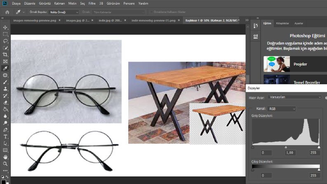Open the Edit Toolbar three-dots menu
Image resolution: width=327 pixels, height=184 pixels.
tap(5, 171)
